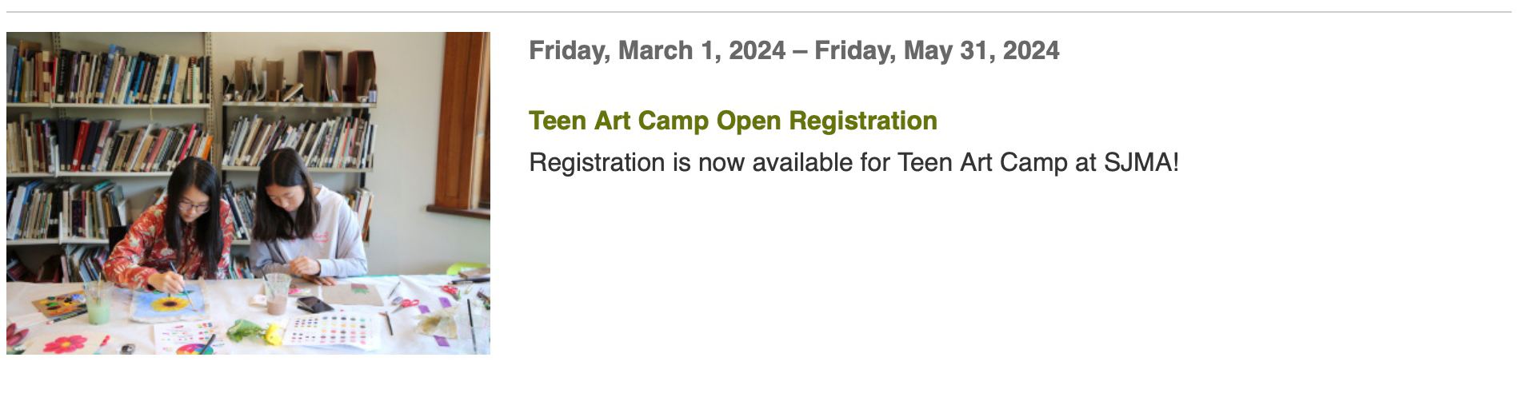
Task: Open the Teen Art Camp Open Registration link
Action: 733,121
